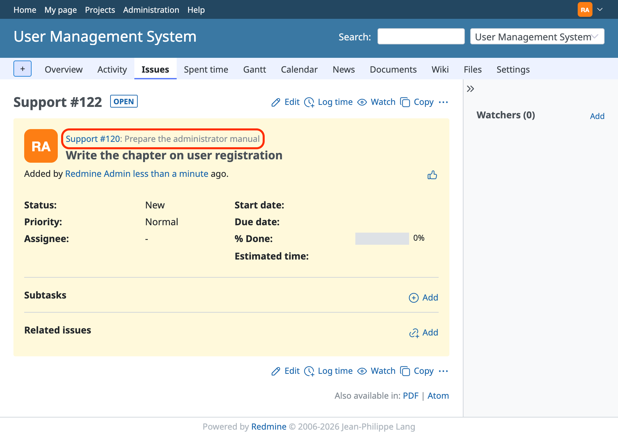This screenshot has width=618, height=435.
Task: Open the top more actions ellipsis menu
Action: [443, 102]
